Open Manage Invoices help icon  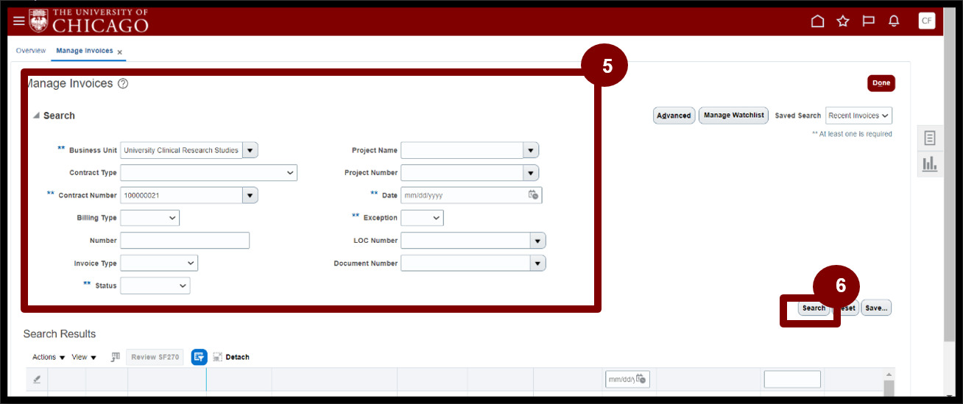pyautogui.click(x=123, y=84)
